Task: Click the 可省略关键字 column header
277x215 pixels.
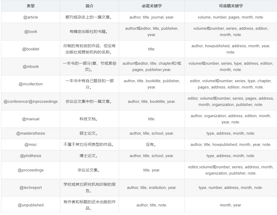Action: pyautogui.click(x=231, y=6)
